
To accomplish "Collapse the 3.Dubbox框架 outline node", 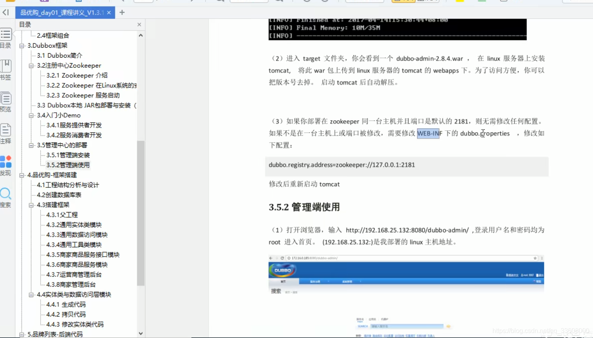I will click(22, 46).
